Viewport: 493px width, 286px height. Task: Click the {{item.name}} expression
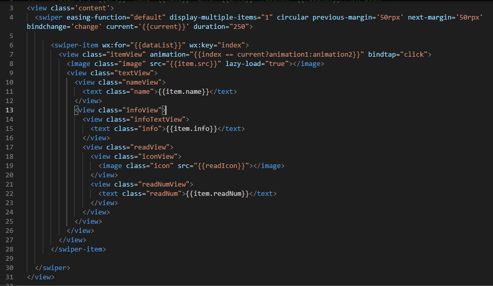[183, 91]
